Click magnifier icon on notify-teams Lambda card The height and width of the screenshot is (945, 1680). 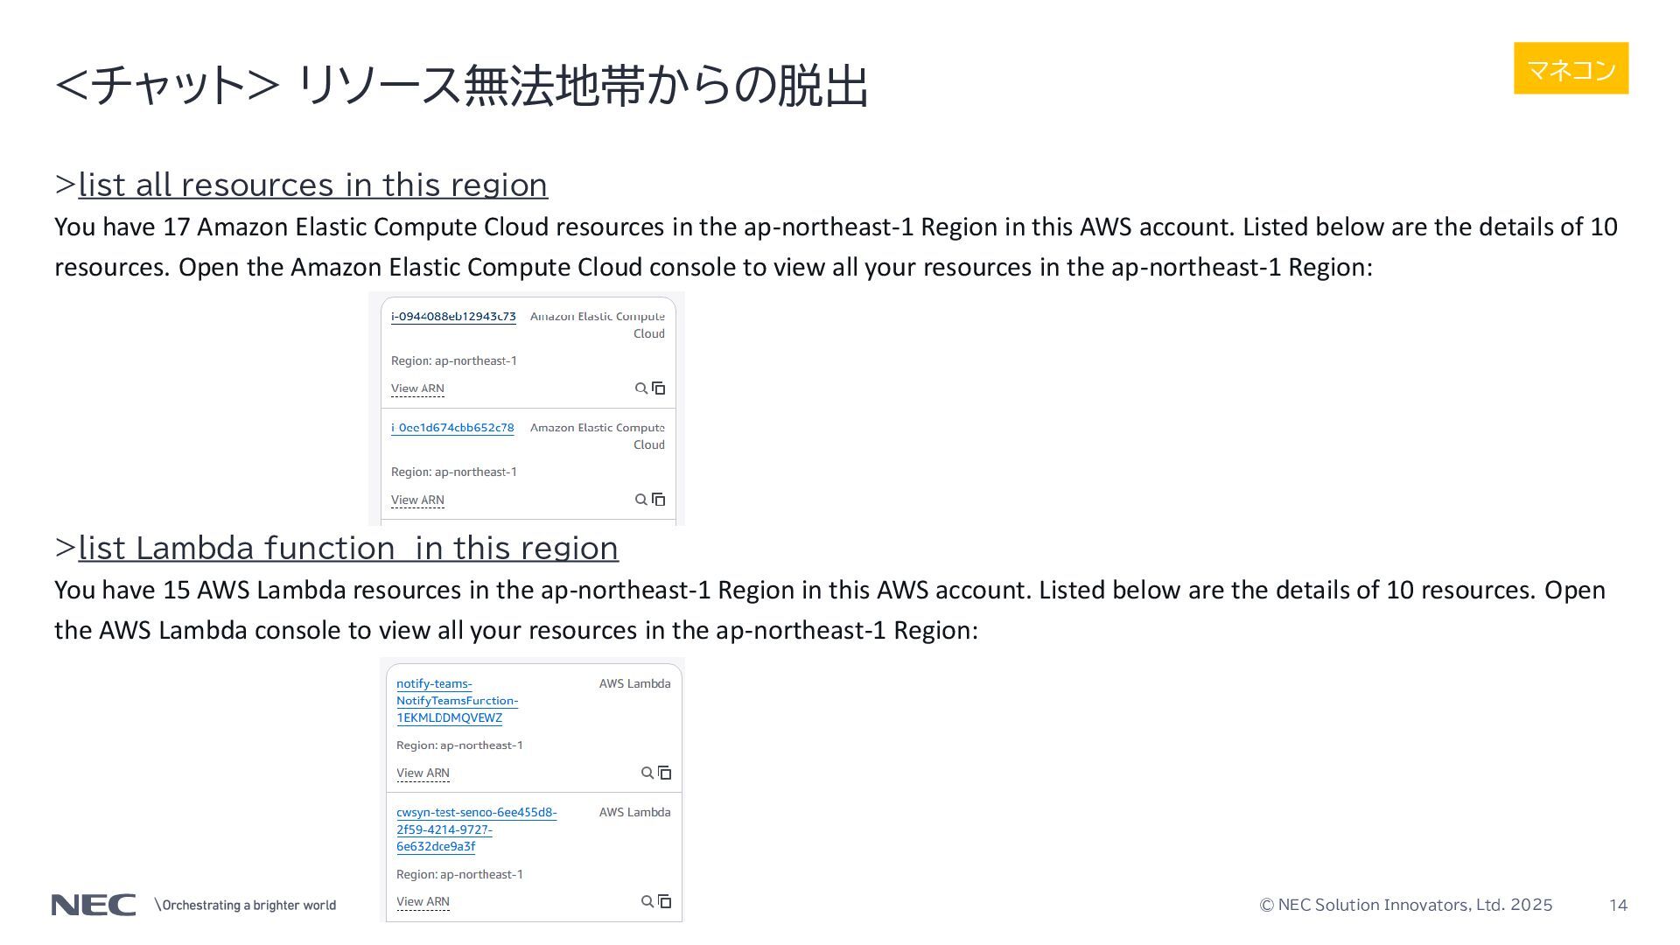click(x=647, y=773)
